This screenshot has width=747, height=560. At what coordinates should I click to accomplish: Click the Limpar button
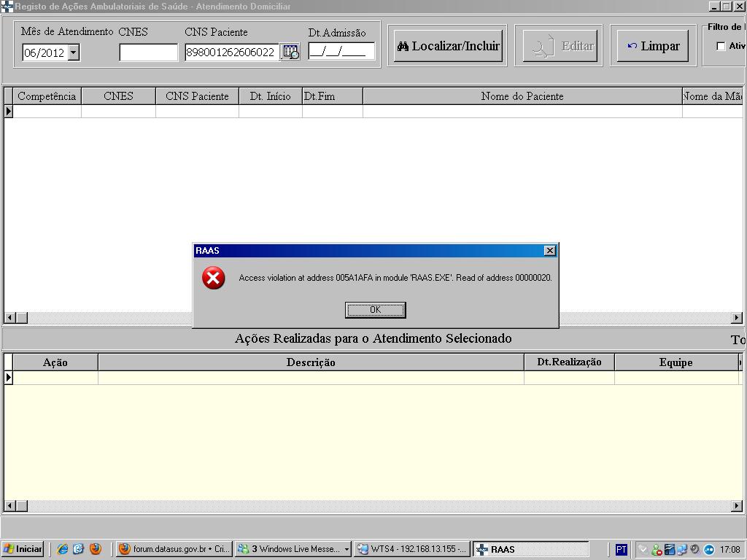click(x=653, y=46)
